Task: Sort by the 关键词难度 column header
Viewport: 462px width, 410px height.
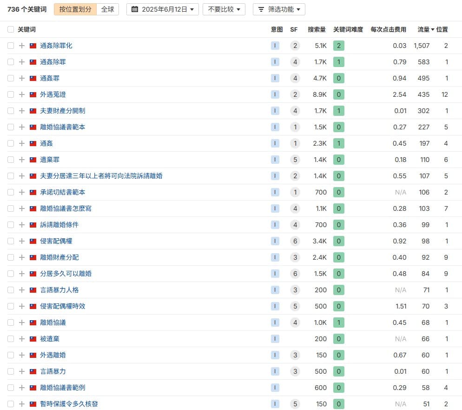Action: pyautogui.click(x=348, y=29)
